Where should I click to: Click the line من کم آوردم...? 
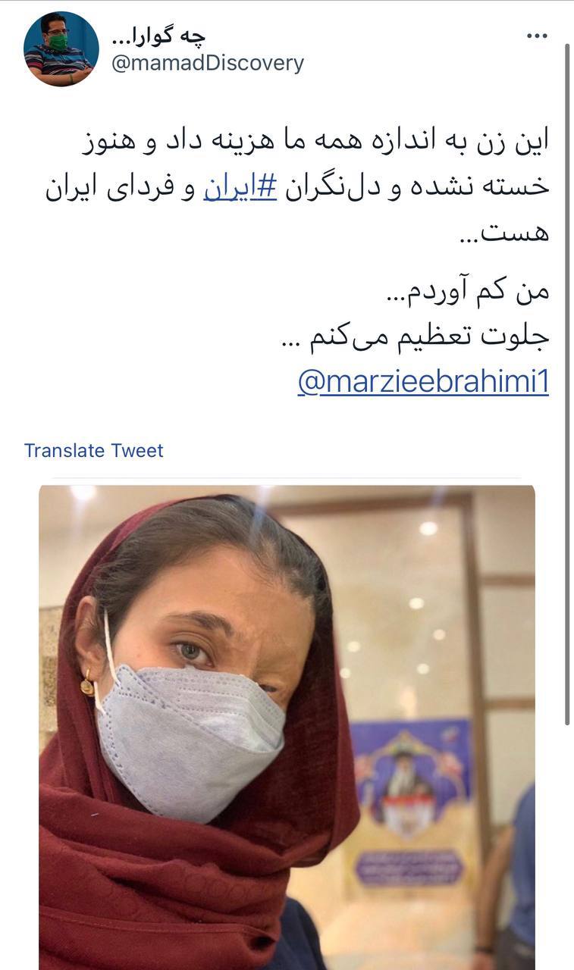[467, 292]
